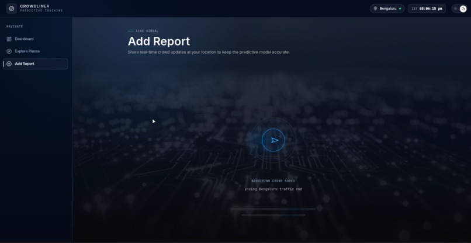Click the CROWDLINER brand title
This screenshot has height=243, width=471.
[35, 6]
